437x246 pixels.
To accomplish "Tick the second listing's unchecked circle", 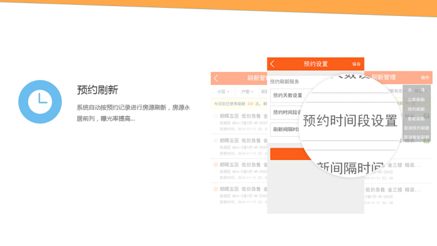I will tap(215, 140).
